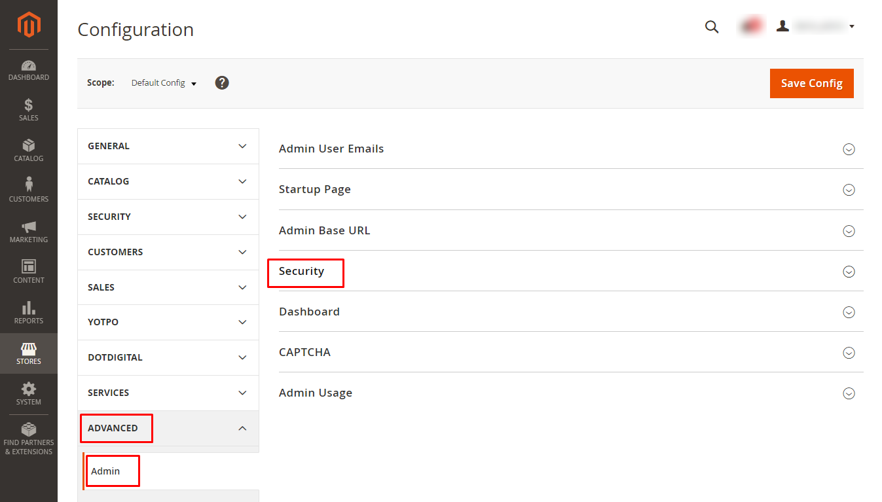Viewport: 882px width, 502px height.
Task: Open the Sales sidebar menu
Action: click(29, 110)
